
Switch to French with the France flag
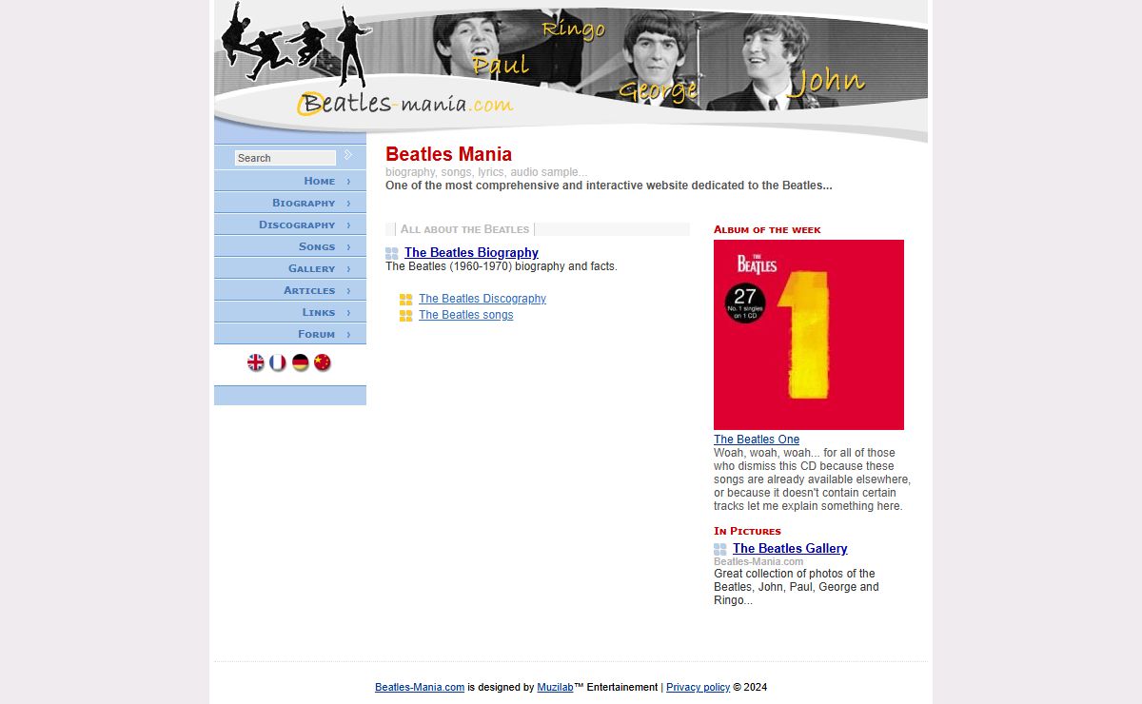coord(278,362)
